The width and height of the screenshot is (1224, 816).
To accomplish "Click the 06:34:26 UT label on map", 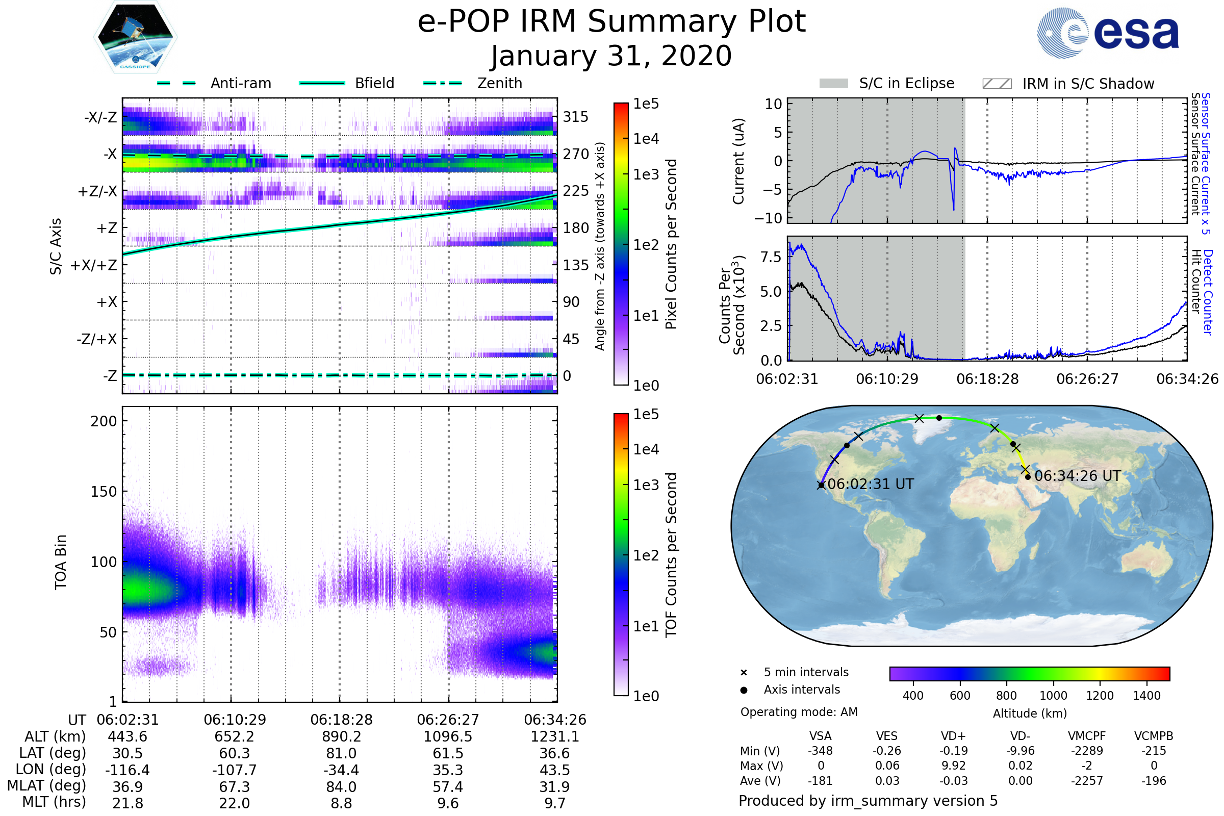I will (x=1077, y=476).
